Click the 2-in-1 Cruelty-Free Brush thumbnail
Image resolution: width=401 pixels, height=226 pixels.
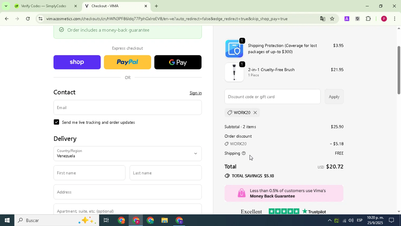pyautogui.click(x=234, y=72)
